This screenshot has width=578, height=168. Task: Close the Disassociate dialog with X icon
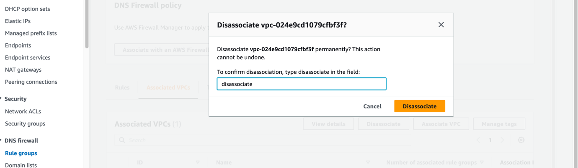[x=441, y=25]
